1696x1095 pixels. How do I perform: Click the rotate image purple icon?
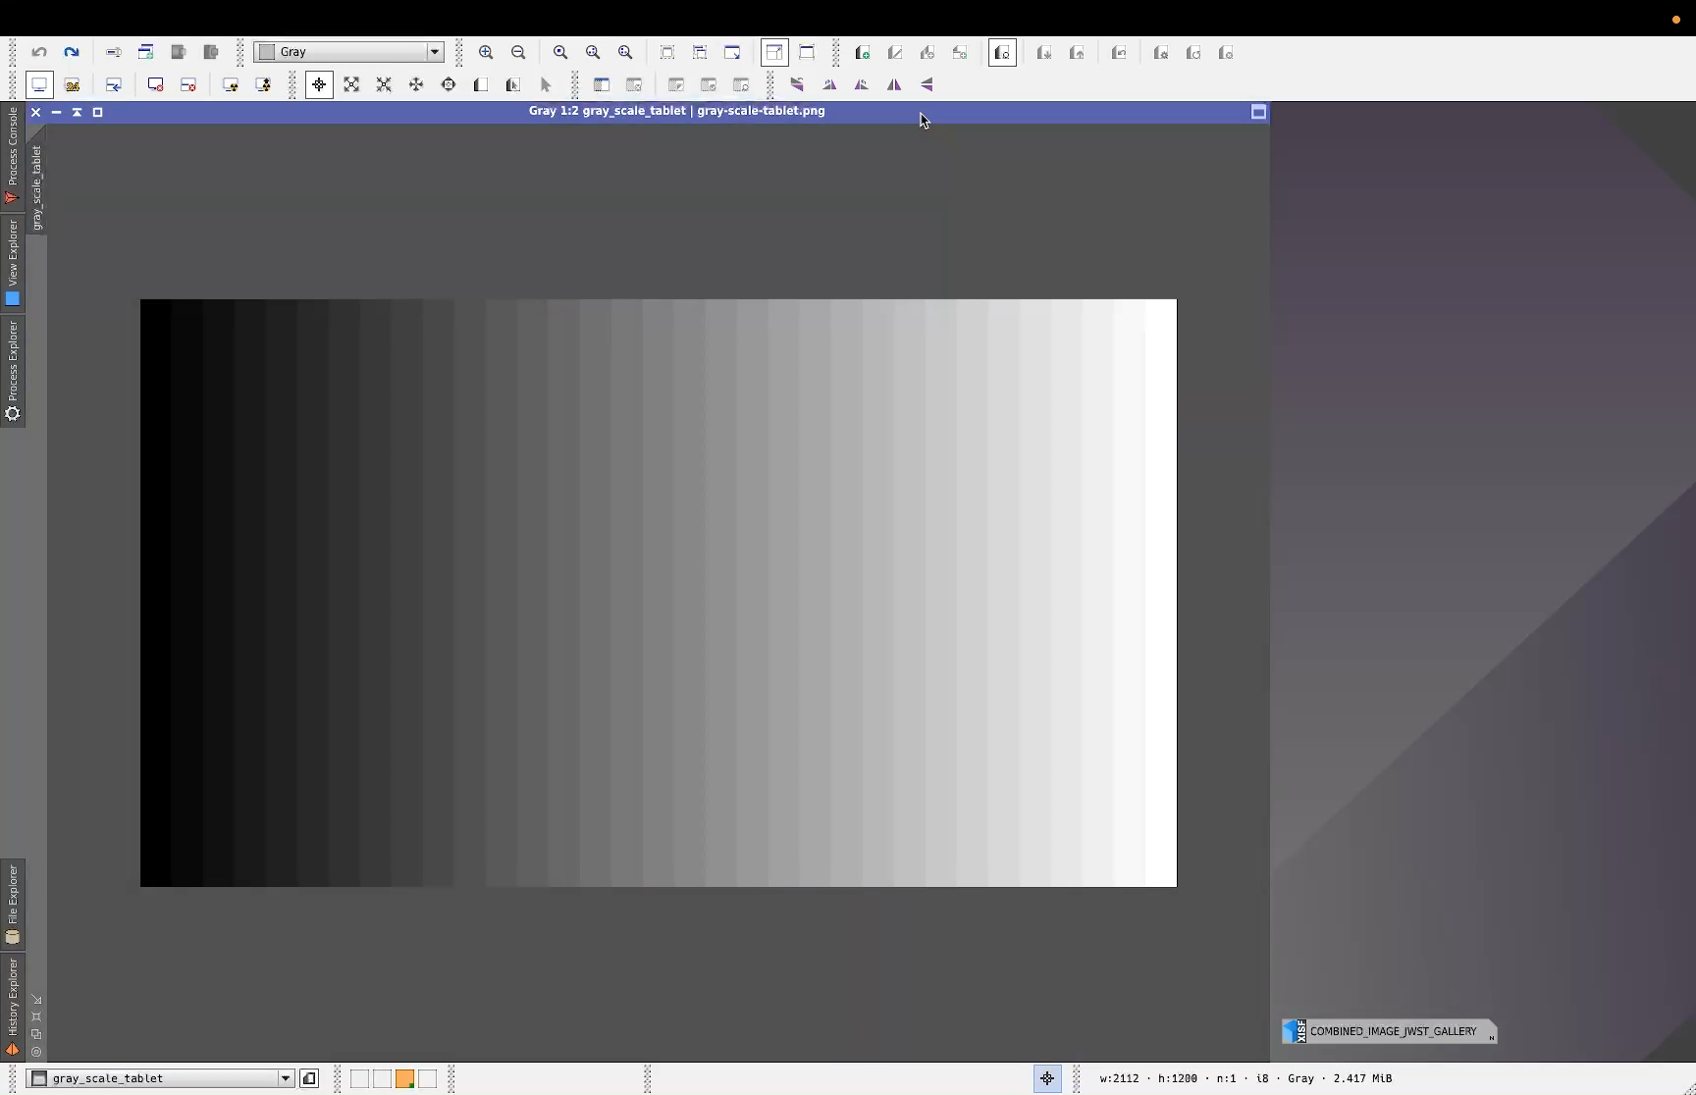pyautogui.click(x=797, y=84)
